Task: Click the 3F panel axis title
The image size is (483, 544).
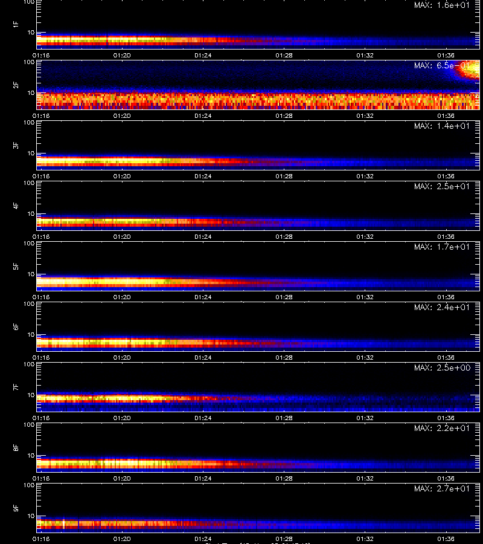Action: click(x=16, y=145)
